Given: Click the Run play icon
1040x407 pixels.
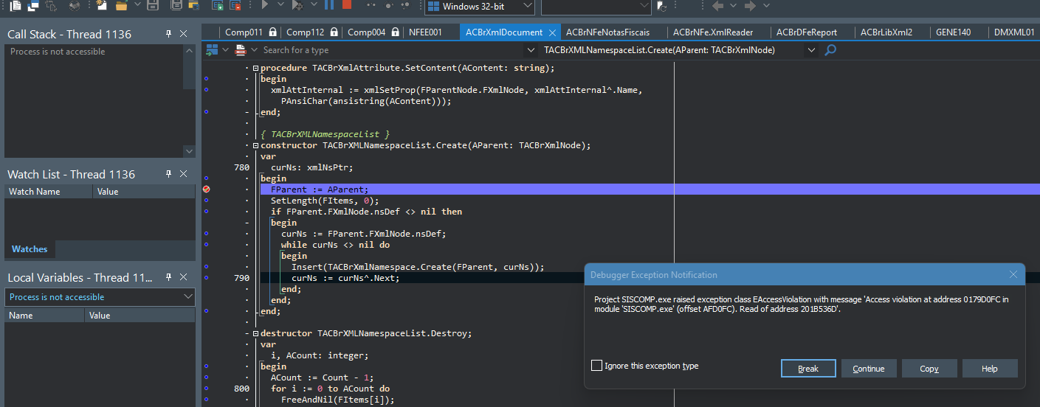Looking at the screenshot, I should (264, 5).
